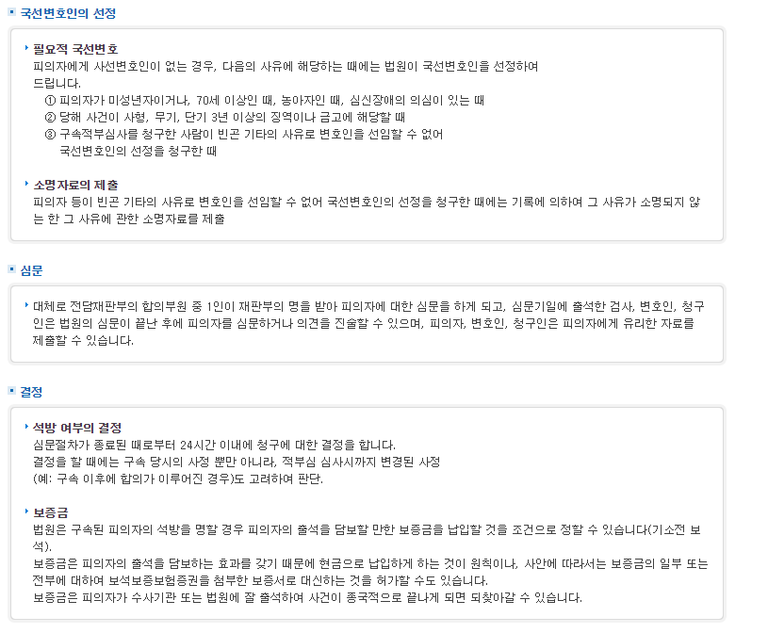Click the 소명자료의 제출 subheading
768x633 pixels.
pyautogui.click(x=75, y=185)
